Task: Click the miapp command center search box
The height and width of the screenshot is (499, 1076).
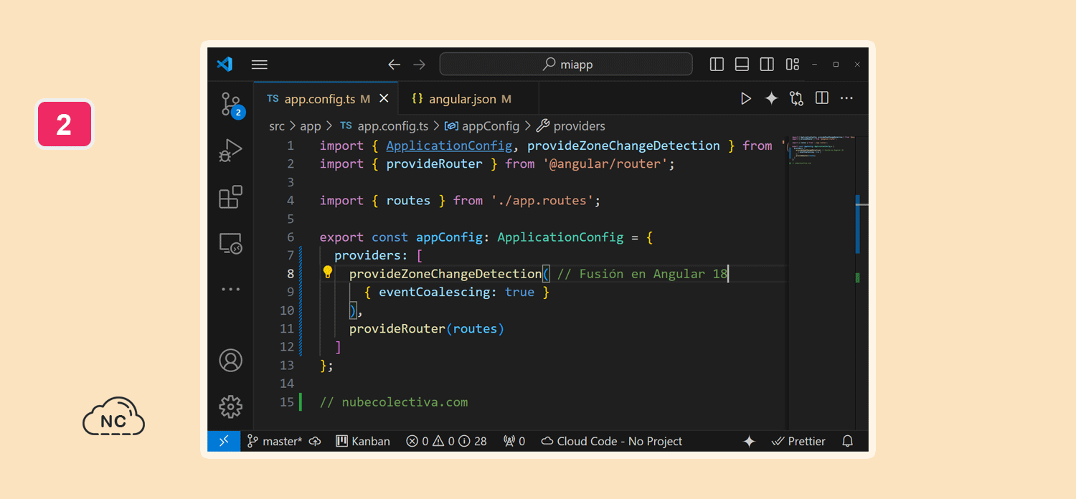Action: 566,65
